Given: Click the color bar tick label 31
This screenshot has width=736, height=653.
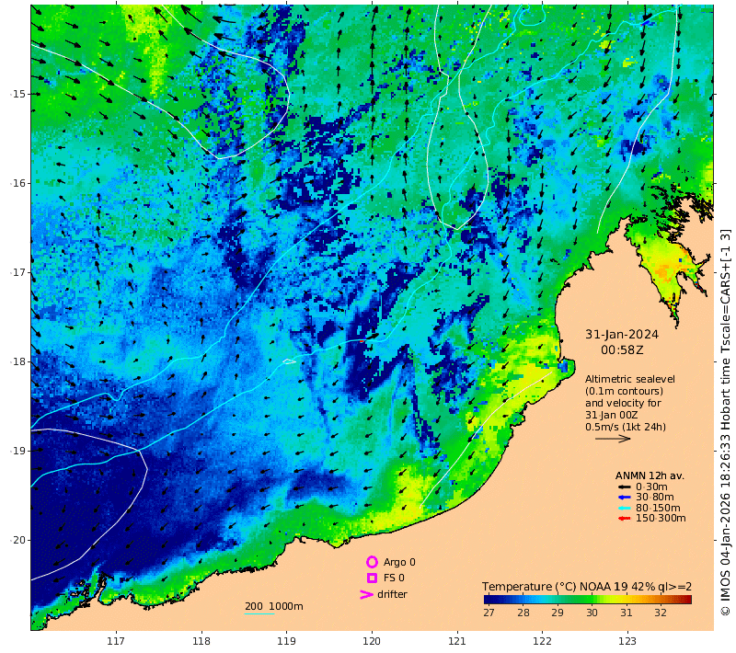Looking at the screenshot, I should (x=627, y=613).
